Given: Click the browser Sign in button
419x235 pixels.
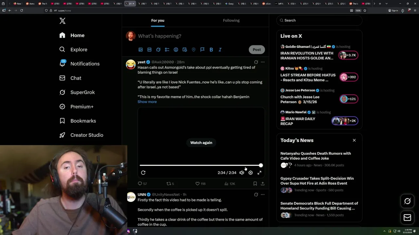Looking at the screenshot, I should pos(393,10).
